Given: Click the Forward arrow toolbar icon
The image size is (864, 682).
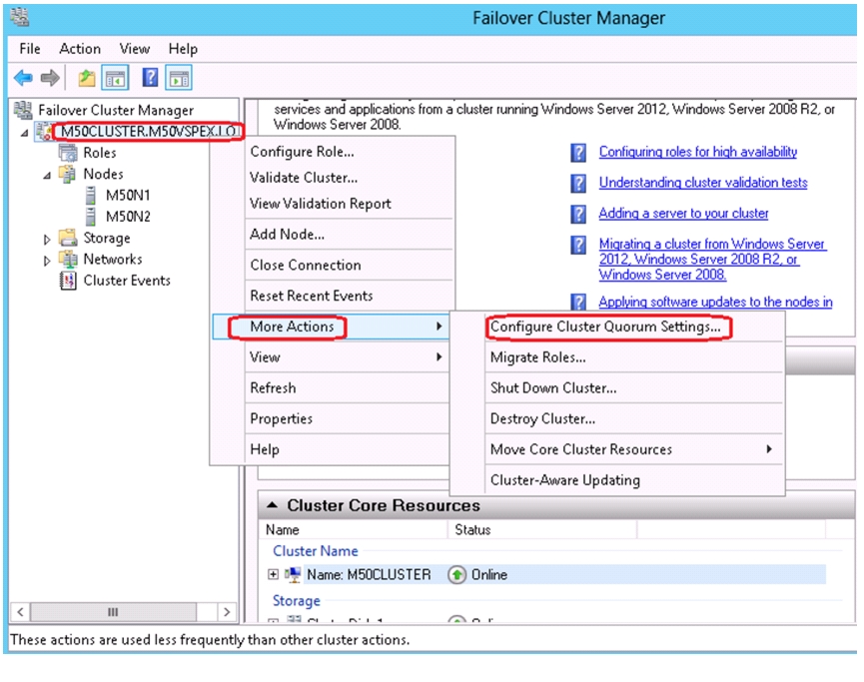Looking at the screenshot, I should tap(50, 78).
